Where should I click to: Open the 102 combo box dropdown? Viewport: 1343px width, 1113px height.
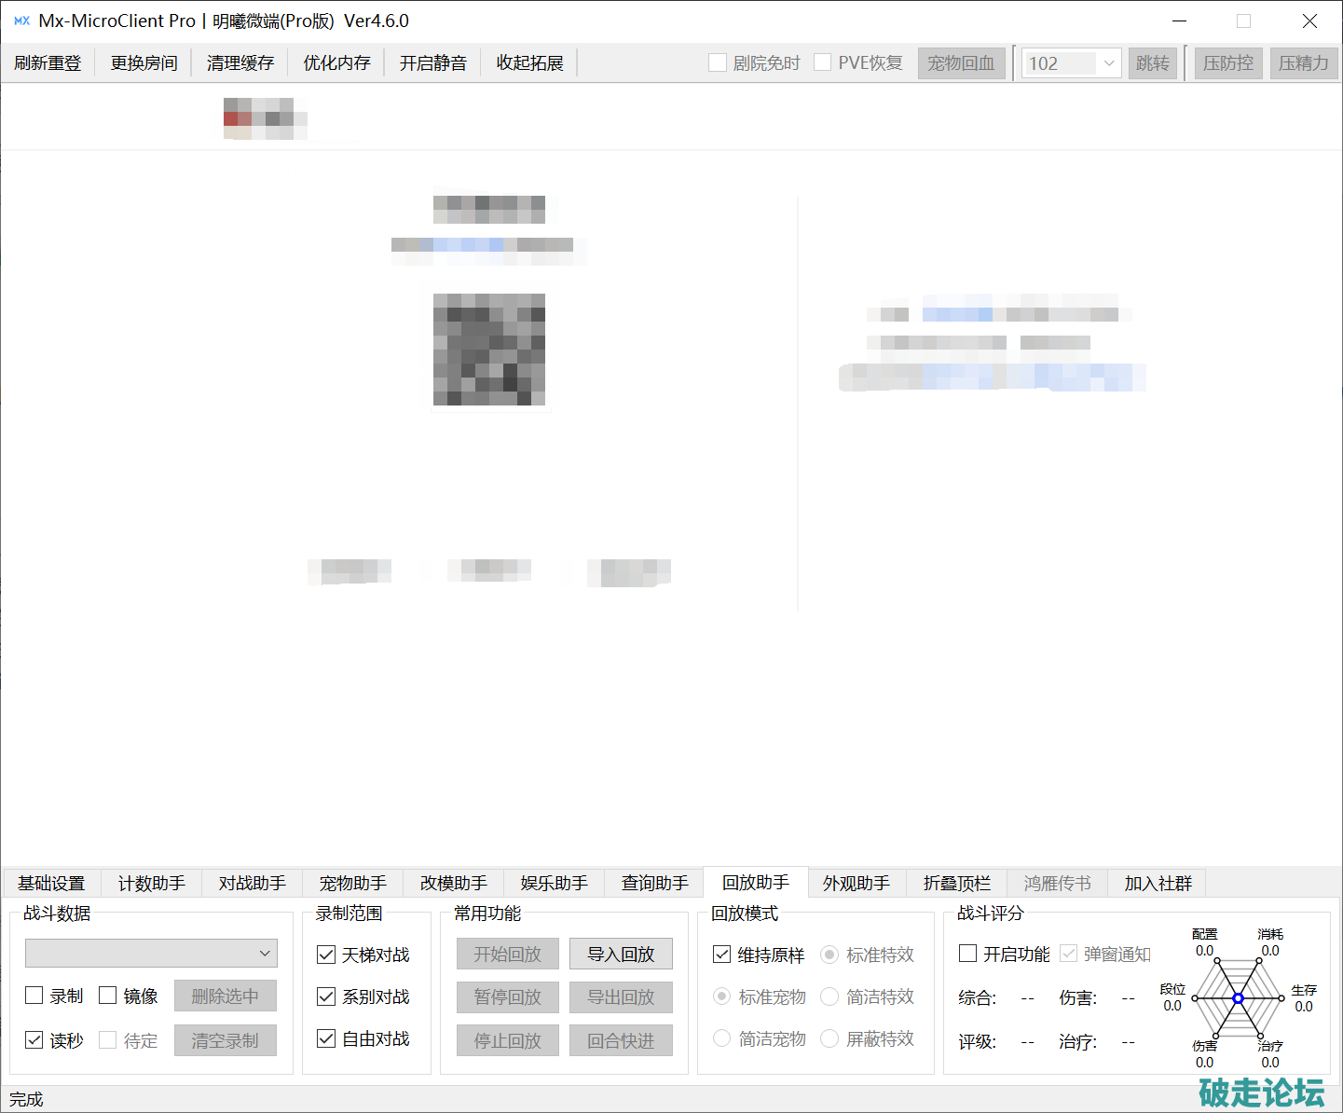coord(1108,63)
